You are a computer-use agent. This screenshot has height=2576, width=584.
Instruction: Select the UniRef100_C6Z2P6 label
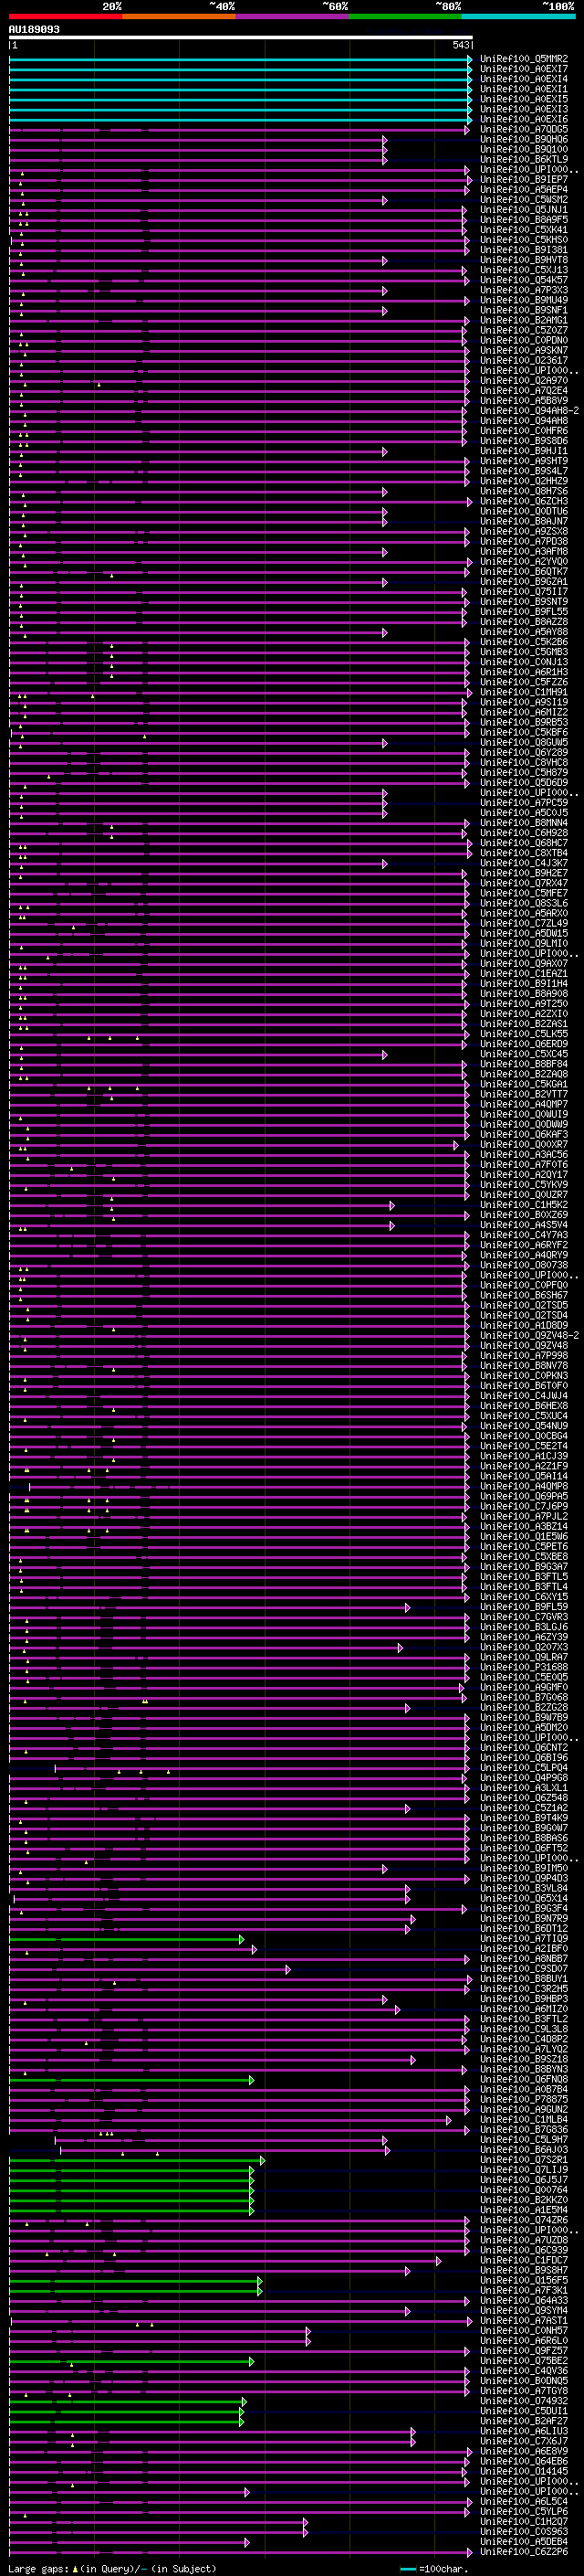tap(524, 2551)
